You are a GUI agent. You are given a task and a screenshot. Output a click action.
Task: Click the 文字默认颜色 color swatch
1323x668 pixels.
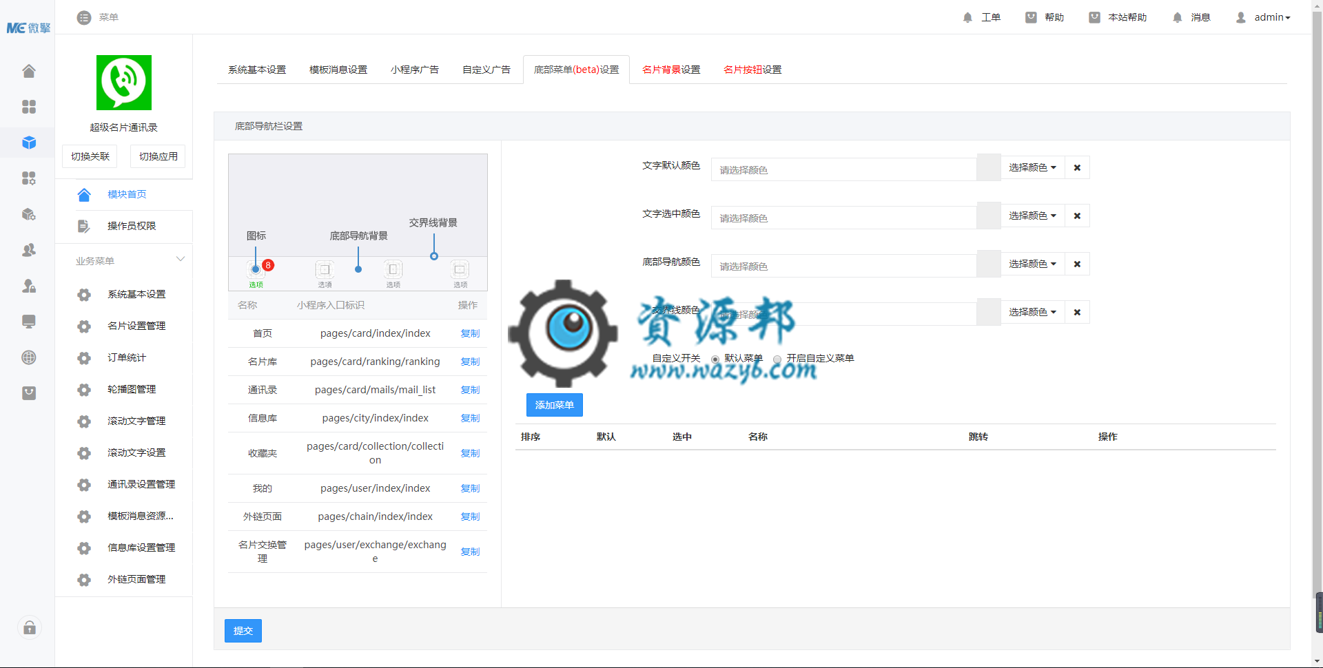coord(989,167)
